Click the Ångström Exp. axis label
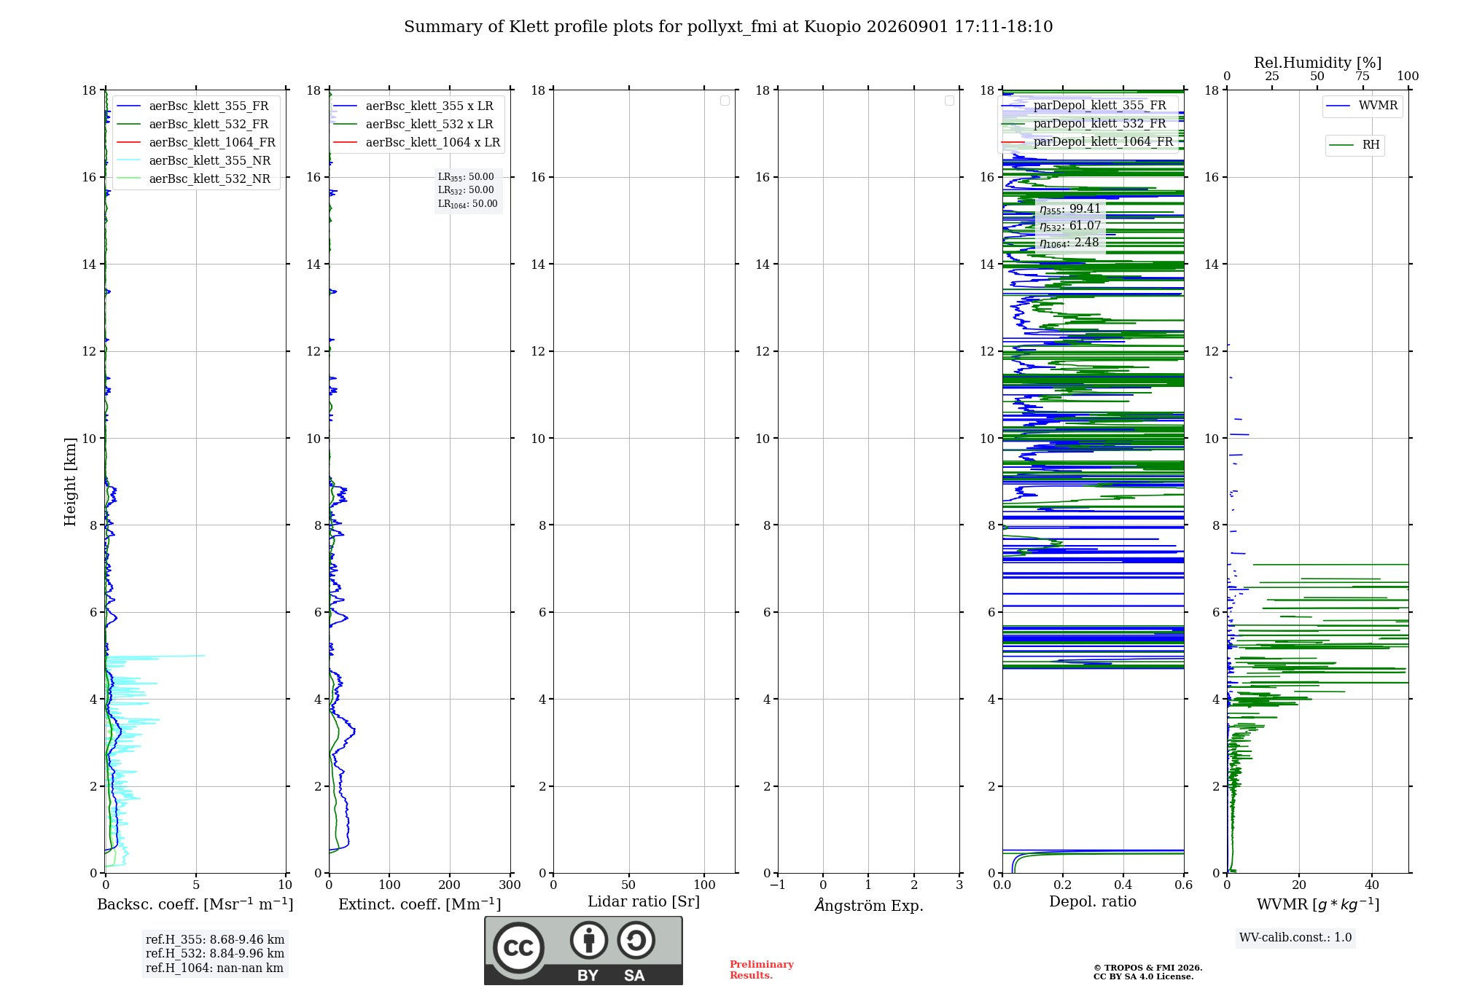Screen dimensions: 1458x991 coord(869,905)
